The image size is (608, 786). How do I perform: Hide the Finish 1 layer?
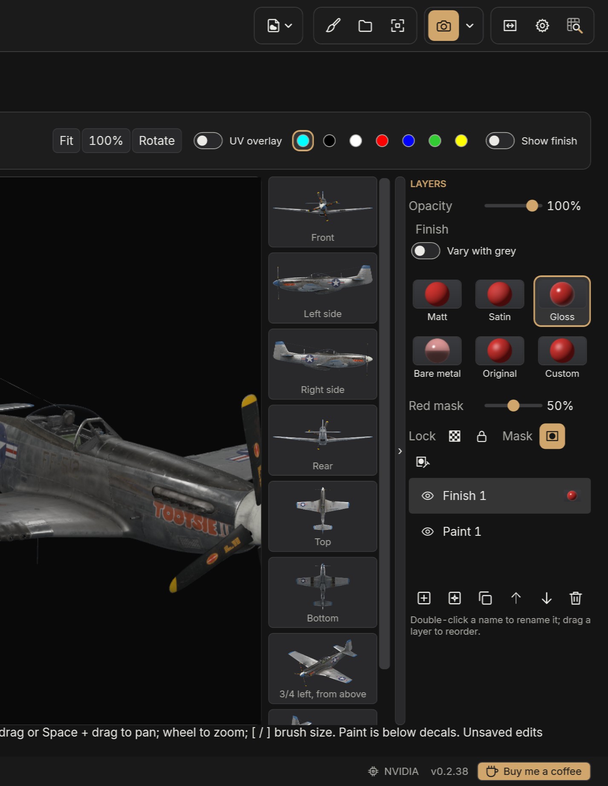pyautogui.click(x=427, y=496)
